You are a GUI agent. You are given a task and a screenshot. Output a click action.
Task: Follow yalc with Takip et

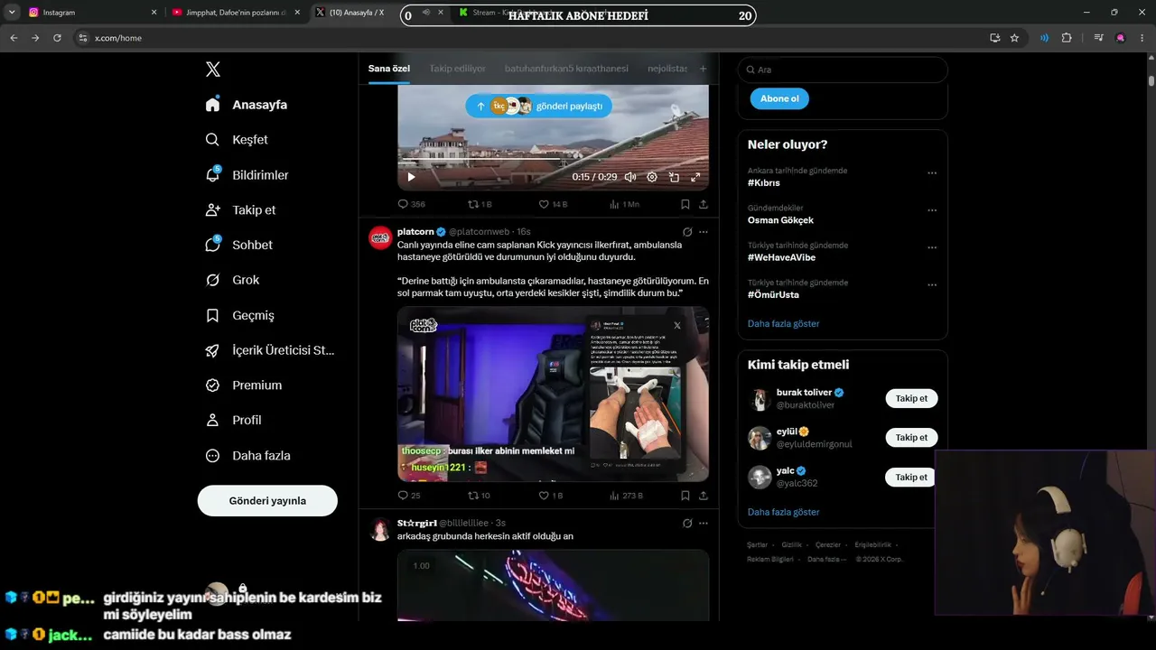click(x=911, y=477)
